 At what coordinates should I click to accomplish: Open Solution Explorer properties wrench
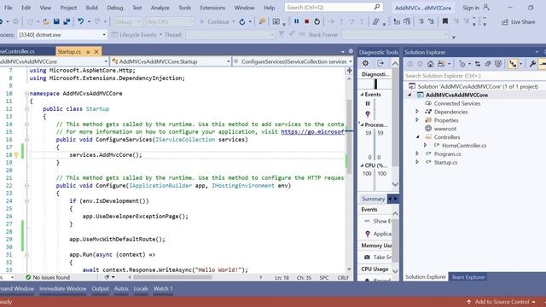coord(532,64)
